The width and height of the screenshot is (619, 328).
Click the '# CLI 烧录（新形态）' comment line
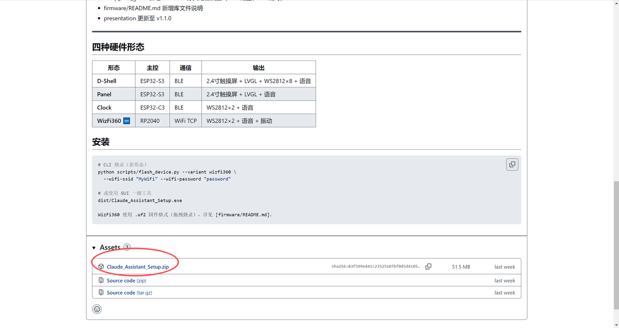pyautogui.click(x=122, y=165)
